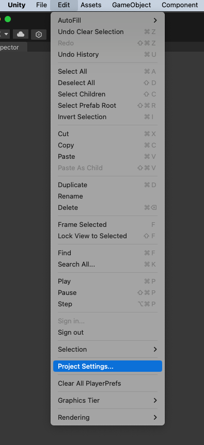Expand the Rendering submenu
The image size is (204, 445).
[x=107, y=418]
